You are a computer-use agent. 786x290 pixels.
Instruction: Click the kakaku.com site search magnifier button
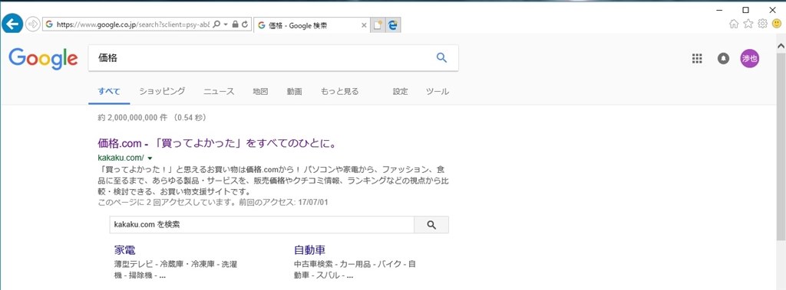[431, 225]
